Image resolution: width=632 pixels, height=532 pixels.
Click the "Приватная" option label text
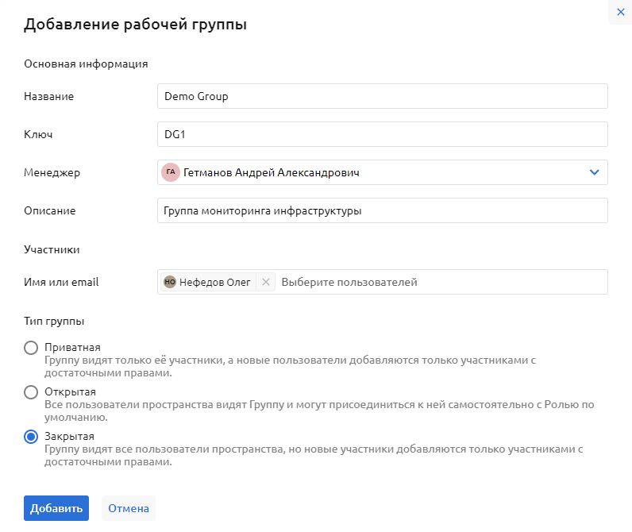pos(72,348)
